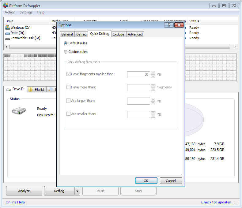Click the Options dialog help question mark
Screen dimensions: 242x208
click(x=169, y=25)
